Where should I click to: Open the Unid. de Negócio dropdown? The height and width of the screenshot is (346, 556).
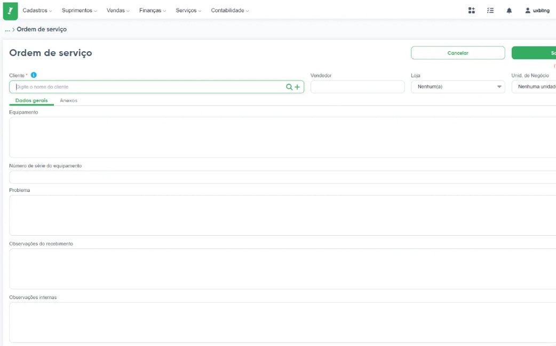point(534,87)
